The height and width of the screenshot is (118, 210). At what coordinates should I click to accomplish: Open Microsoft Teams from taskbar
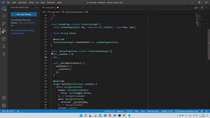coord(115,115)
